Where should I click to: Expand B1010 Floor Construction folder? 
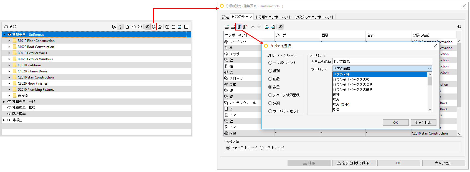9,41
